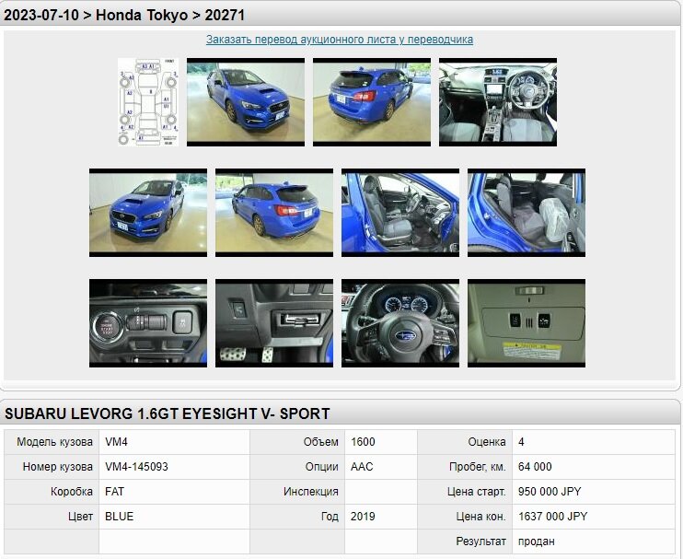Select heading SUBARU LEVORG 1.6GT EYESIGHT V- SPORT
The width and height of the screenshot is (683, 559).
[x=168, y=413]
